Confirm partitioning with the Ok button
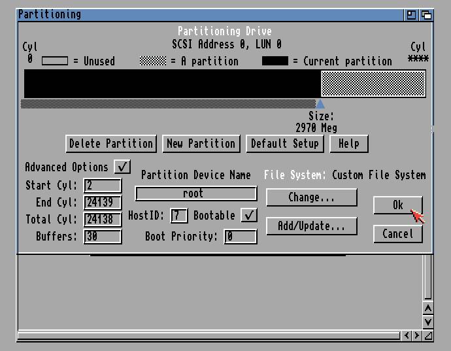The width and height of the screenshot is (451, 351). [x=397, y=205]
